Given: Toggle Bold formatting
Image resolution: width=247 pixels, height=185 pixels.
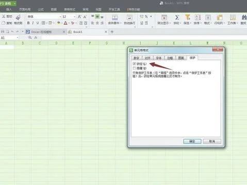Looking at the screenshot, I should coord(28,23).
